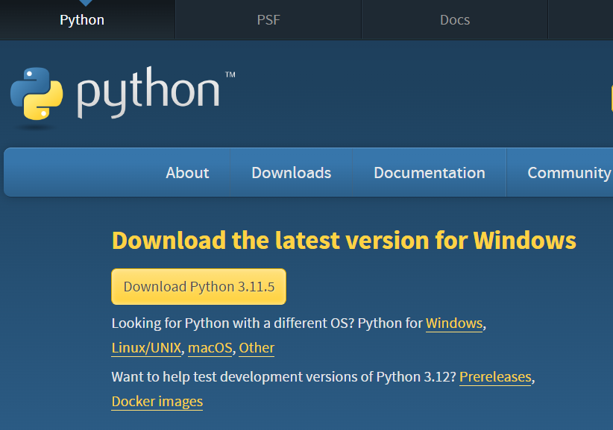This screenshot has width=613, height=430.
Task: Open the Prereleases link
Action: point(495,377)
